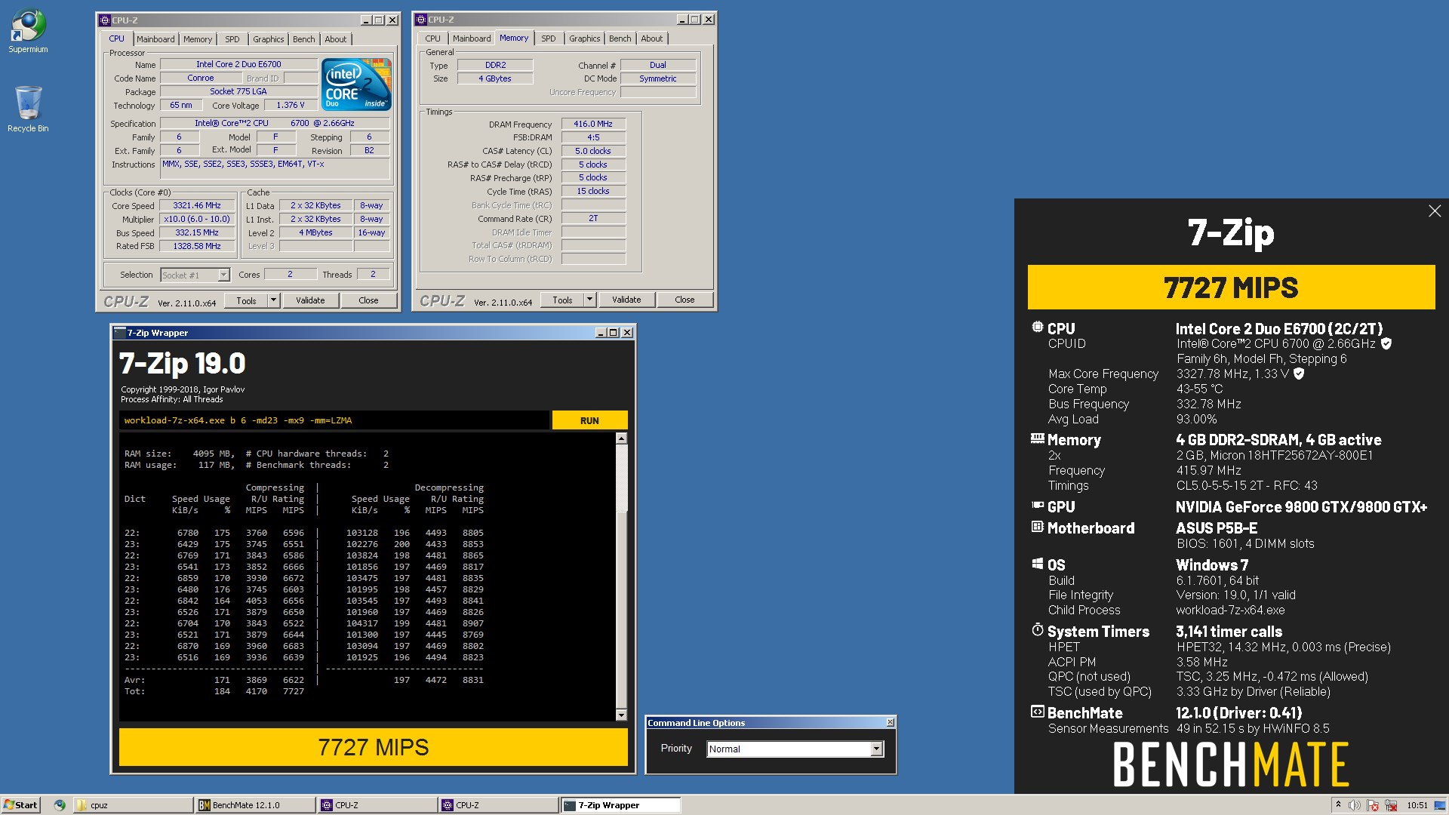1449x815 pixels.
Task: Select the SPD tab in right CPU-Z window
Action: pyautogui.click(x=549, y=38)
